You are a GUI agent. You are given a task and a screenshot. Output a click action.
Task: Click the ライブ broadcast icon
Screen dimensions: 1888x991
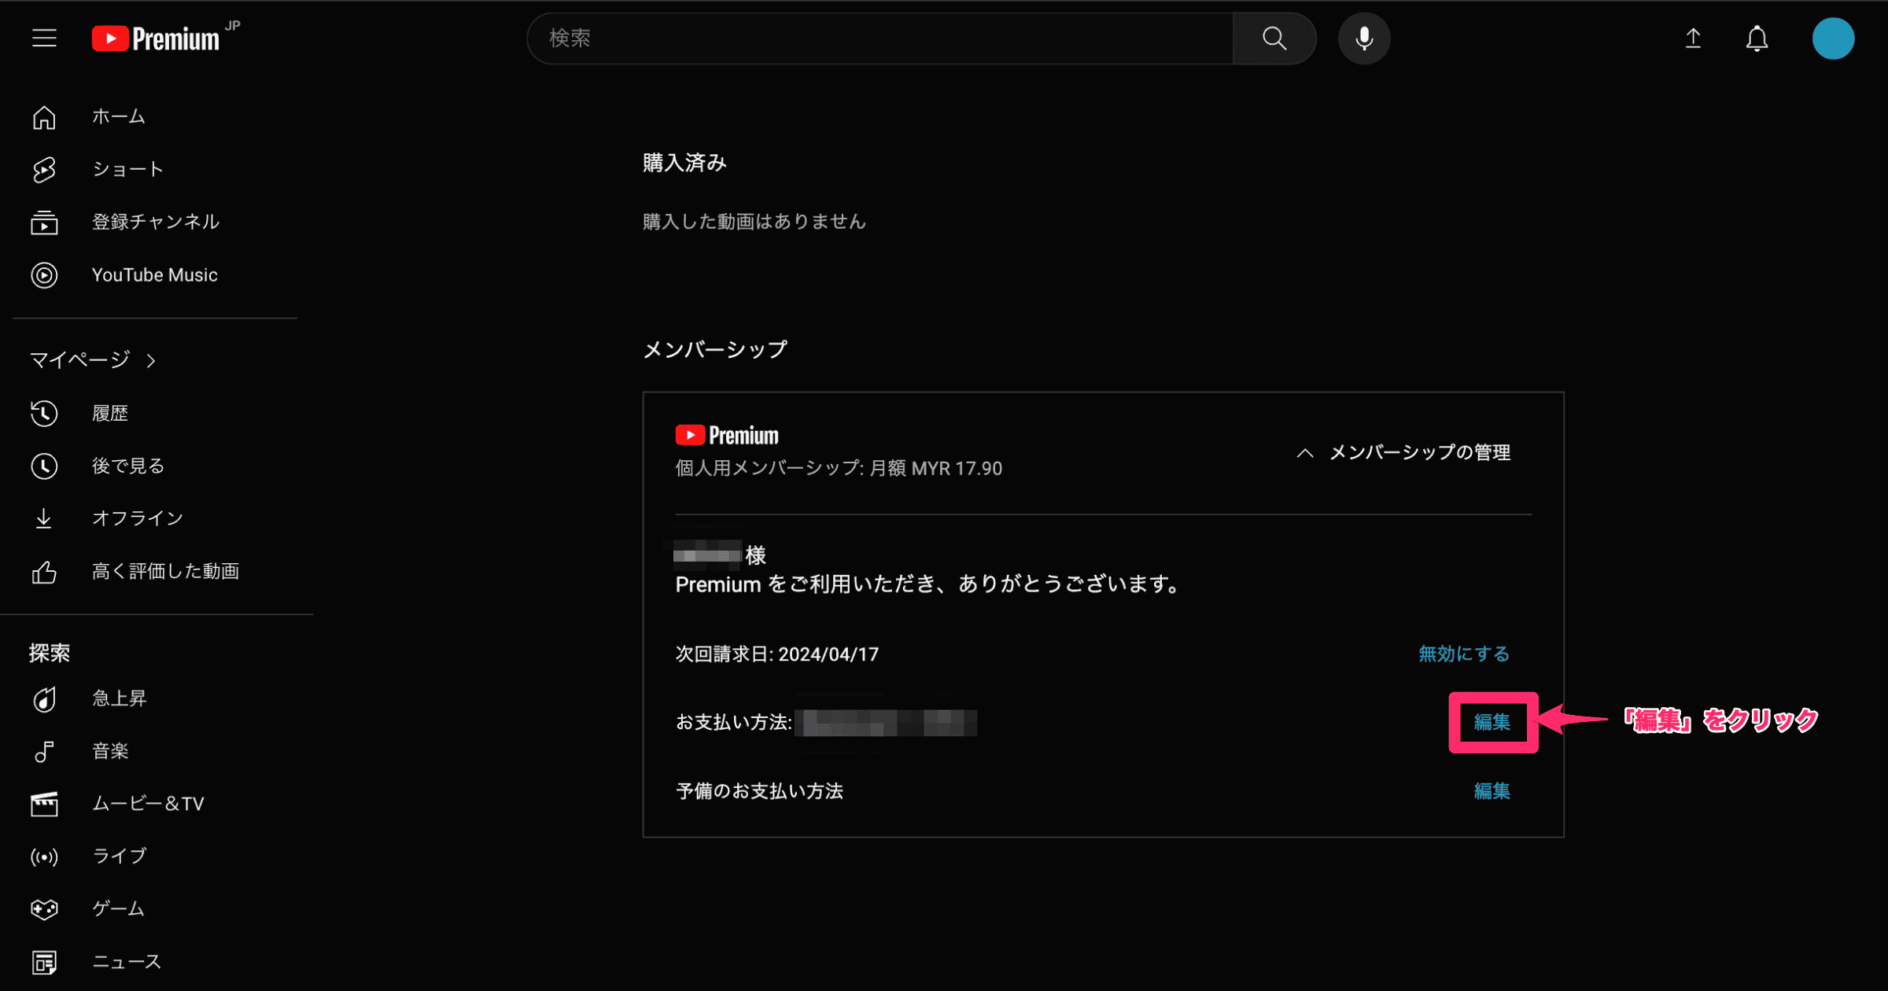44,857
